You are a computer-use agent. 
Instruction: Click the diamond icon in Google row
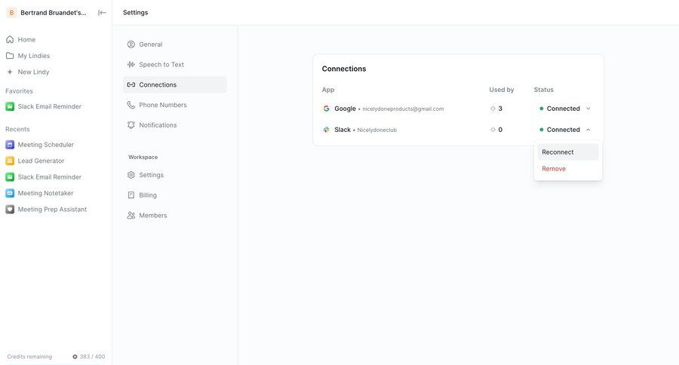pos(493,109)
